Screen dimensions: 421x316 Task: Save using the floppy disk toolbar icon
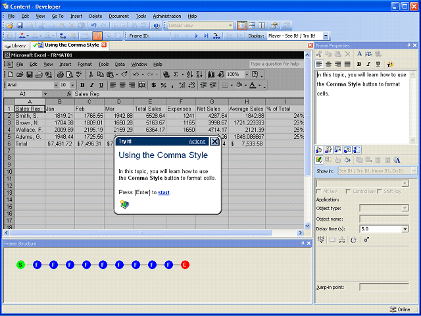(x=20, y=26)
